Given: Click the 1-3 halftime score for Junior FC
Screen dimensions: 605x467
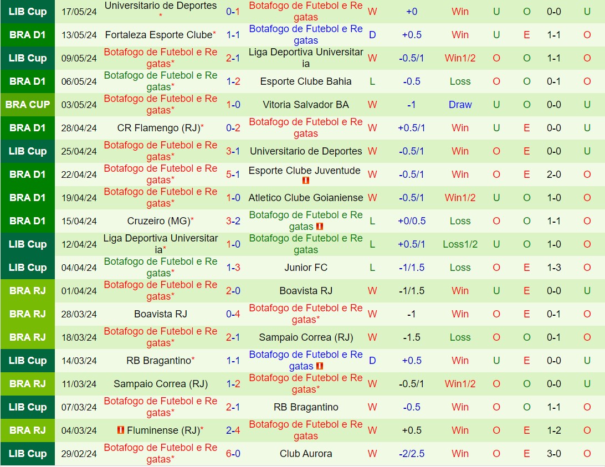Looking at the screenshot, I should [554, 268].
